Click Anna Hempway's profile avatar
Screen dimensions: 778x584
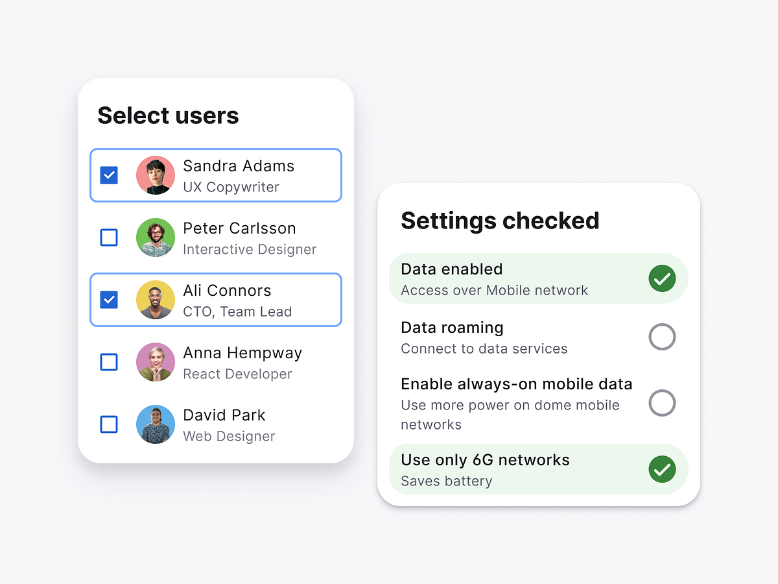[x=156, y=362]
